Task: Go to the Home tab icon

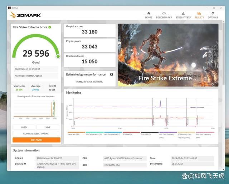Action: (148, 13)
